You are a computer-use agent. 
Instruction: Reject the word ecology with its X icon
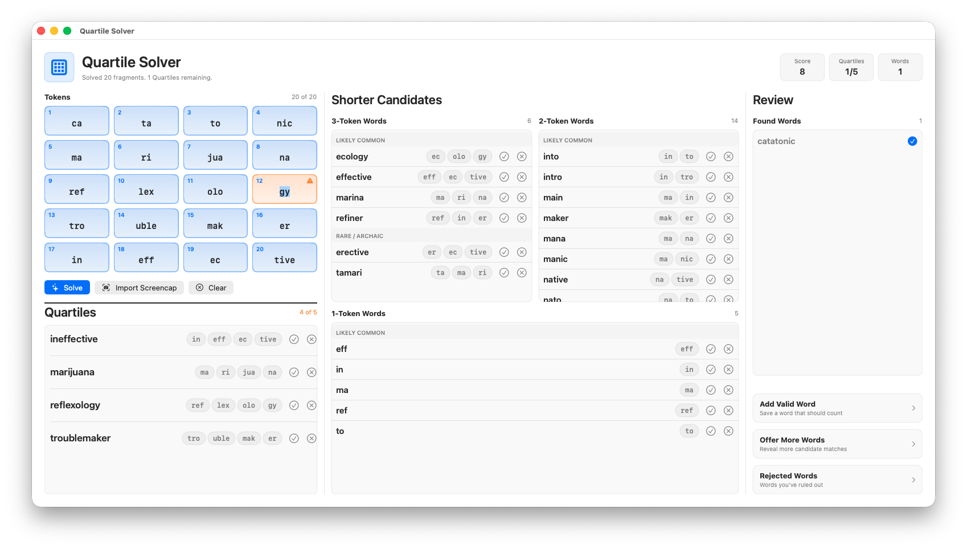[x=522, y=157]
